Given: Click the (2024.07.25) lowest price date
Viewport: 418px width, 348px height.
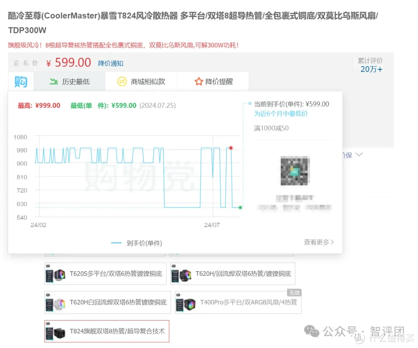Looking at the screenshot, I should pos(158,105).
